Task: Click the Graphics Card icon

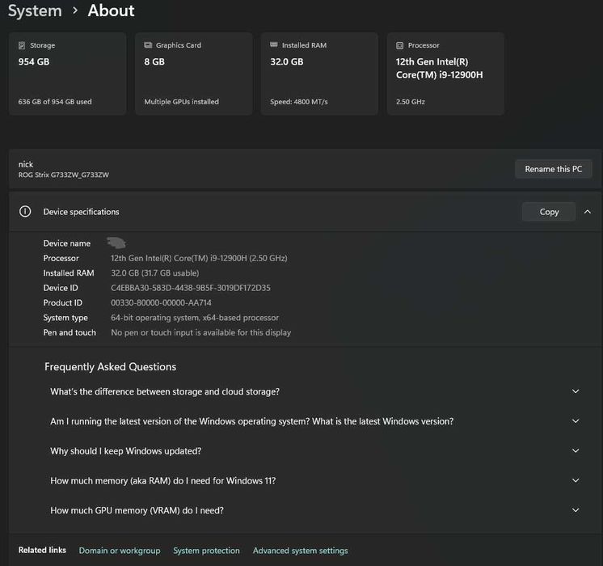Action: click(x=148, y=45)
